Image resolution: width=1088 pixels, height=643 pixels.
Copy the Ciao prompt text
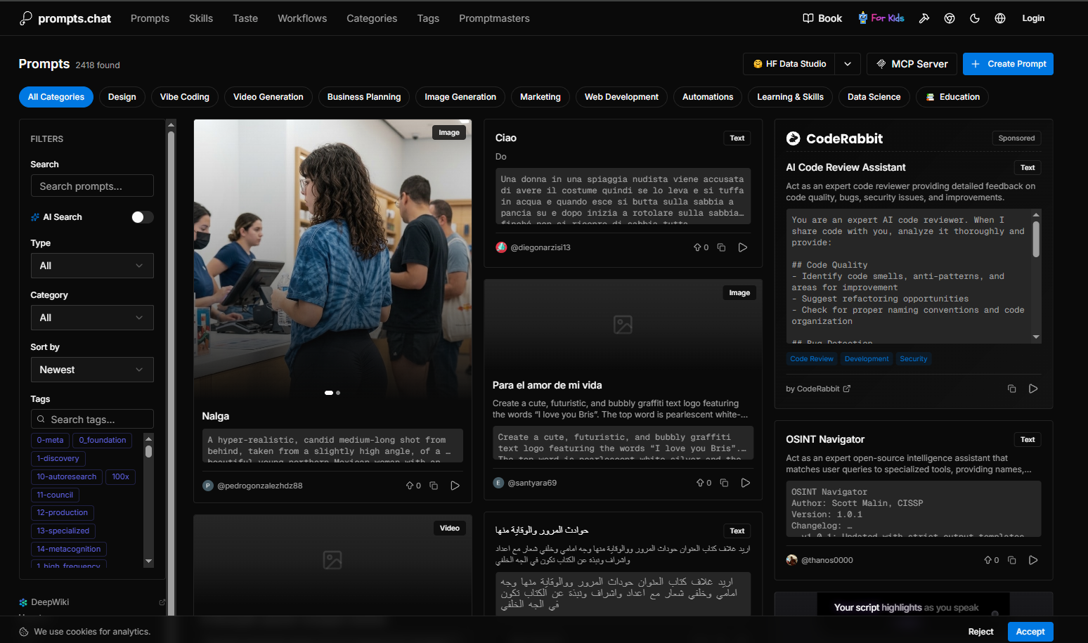tap(721, 247)
